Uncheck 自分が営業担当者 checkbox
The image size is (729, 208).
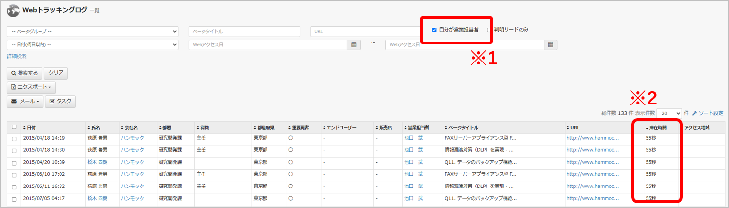434,30
